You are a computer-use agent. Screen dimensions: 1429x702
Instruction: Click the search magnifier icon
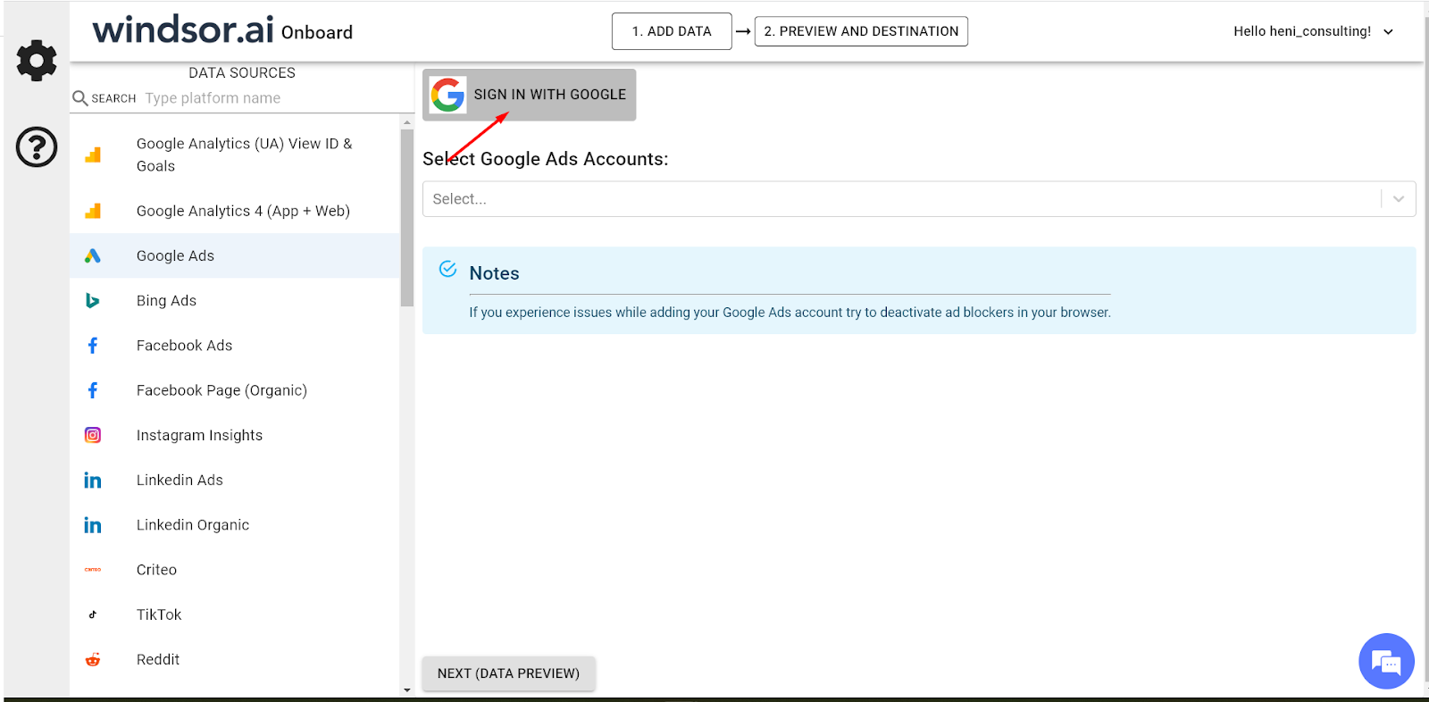point(80,98)
